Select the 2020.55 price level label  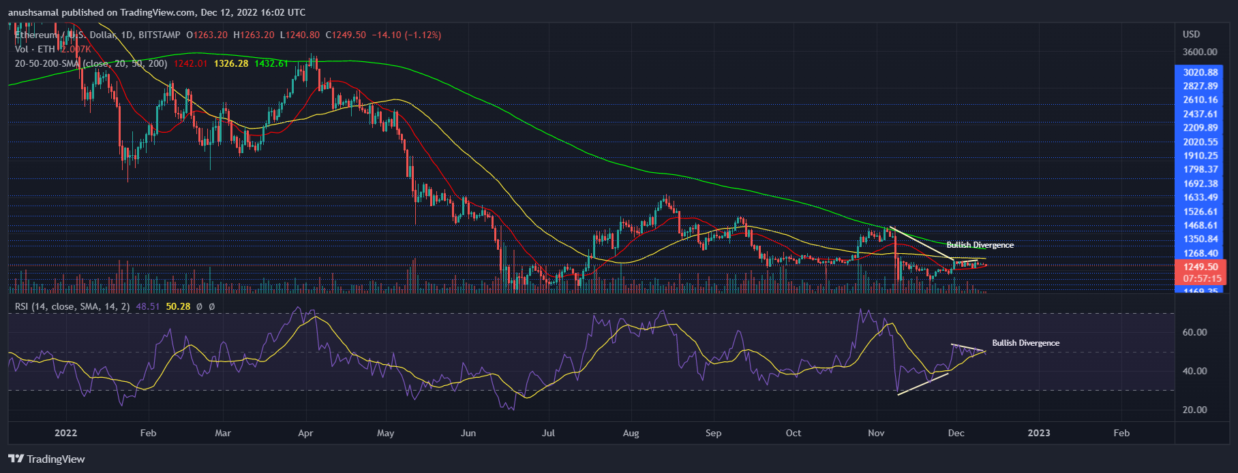[x=1201, y=142]
